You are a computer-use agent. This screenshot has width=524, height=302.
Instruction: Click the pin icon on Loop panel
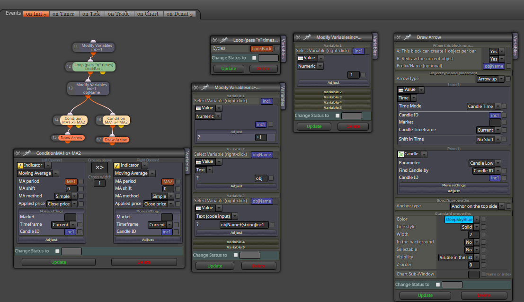click(224, 40)
